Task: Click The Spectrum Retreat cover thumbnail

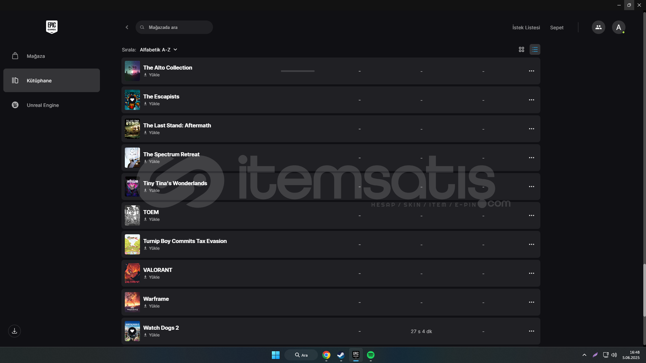Action: click(x=132, y=158)
